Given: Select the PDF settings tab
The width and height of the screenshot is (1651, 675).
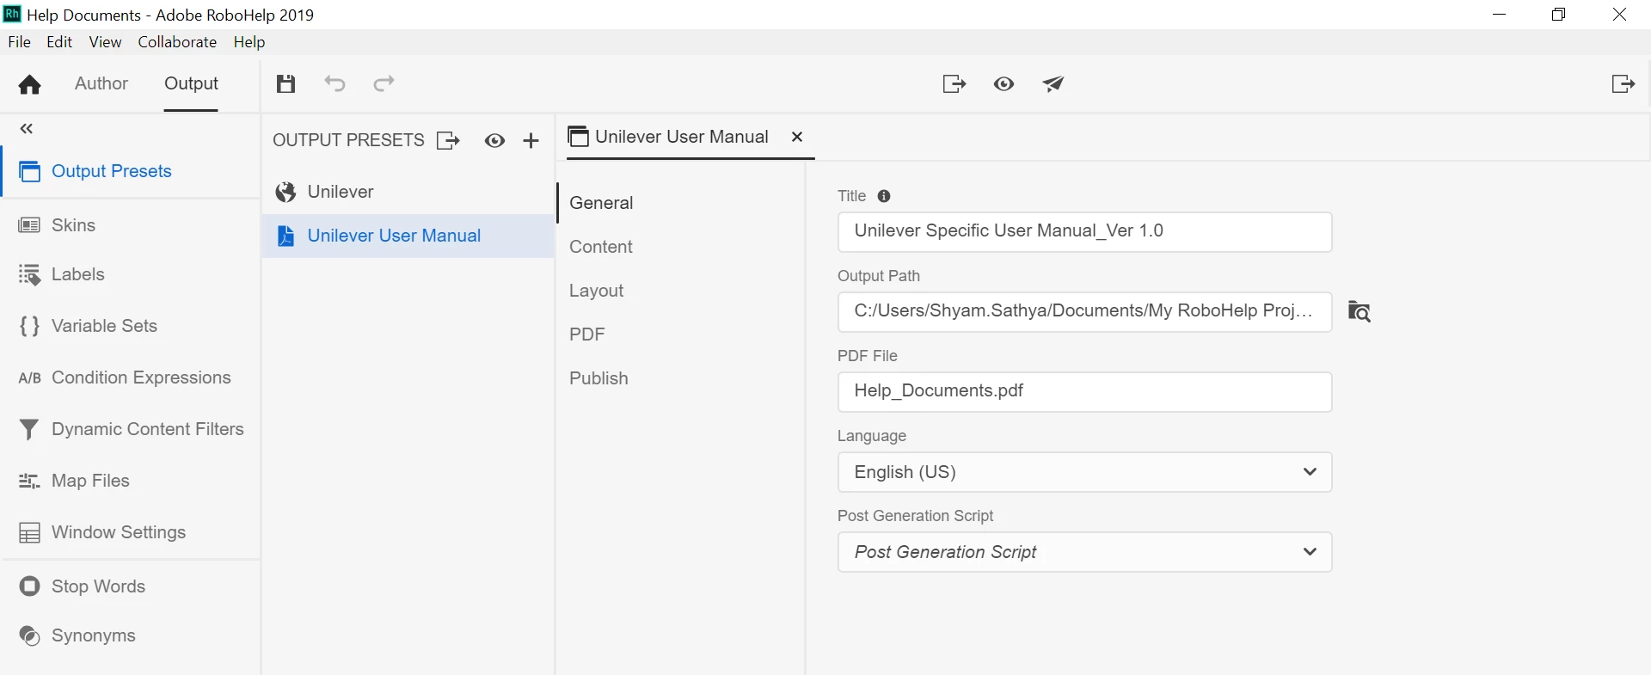Looking at the screenshot, I should 587,334.
